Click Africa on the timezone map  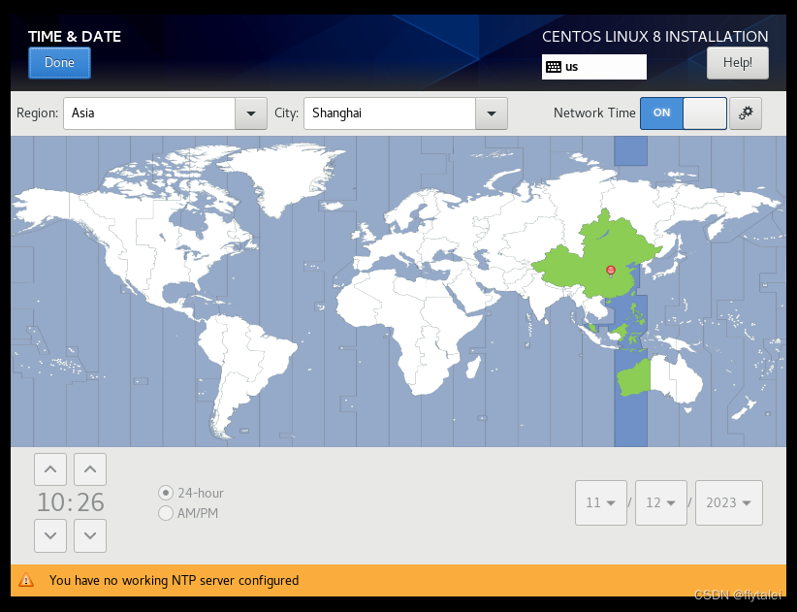pyautogui.click(x=406, y=325)
